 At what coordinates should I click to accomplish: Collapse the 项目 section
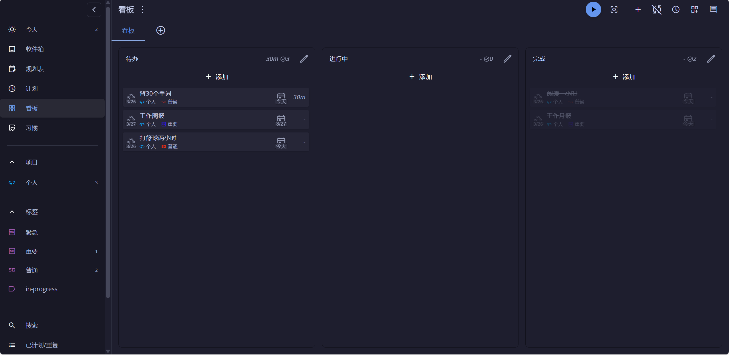[x=12, y=162]
